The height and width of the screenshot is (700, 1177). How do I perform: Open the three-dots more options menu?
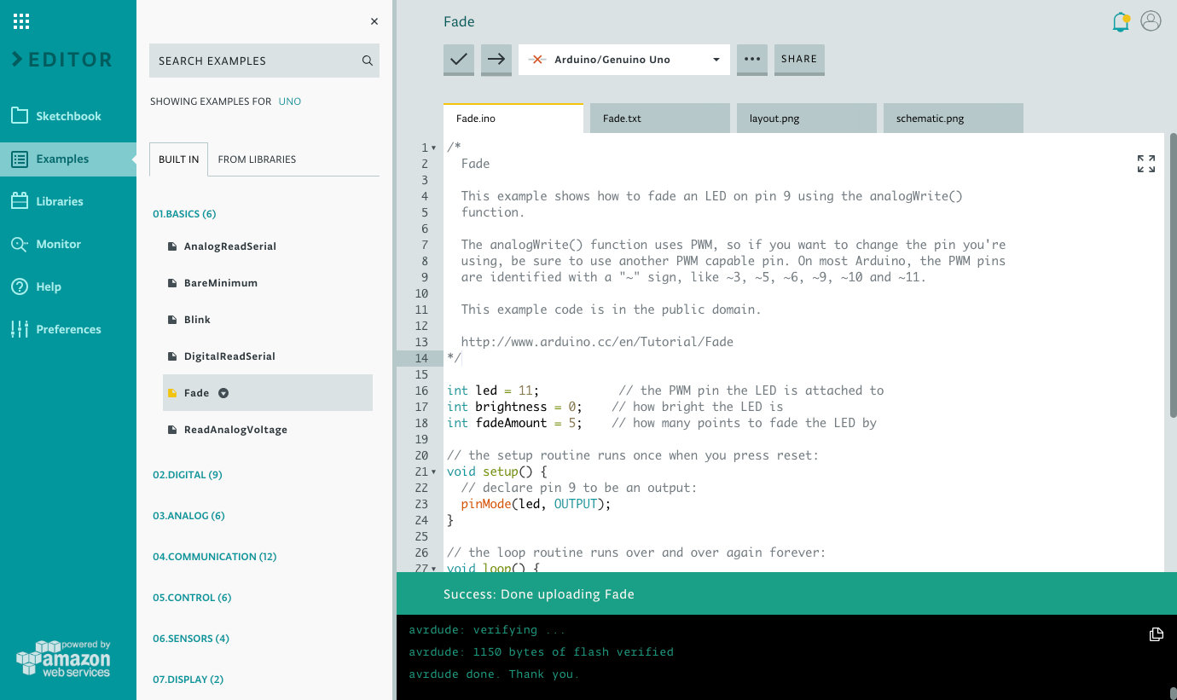tap(752, 60)
